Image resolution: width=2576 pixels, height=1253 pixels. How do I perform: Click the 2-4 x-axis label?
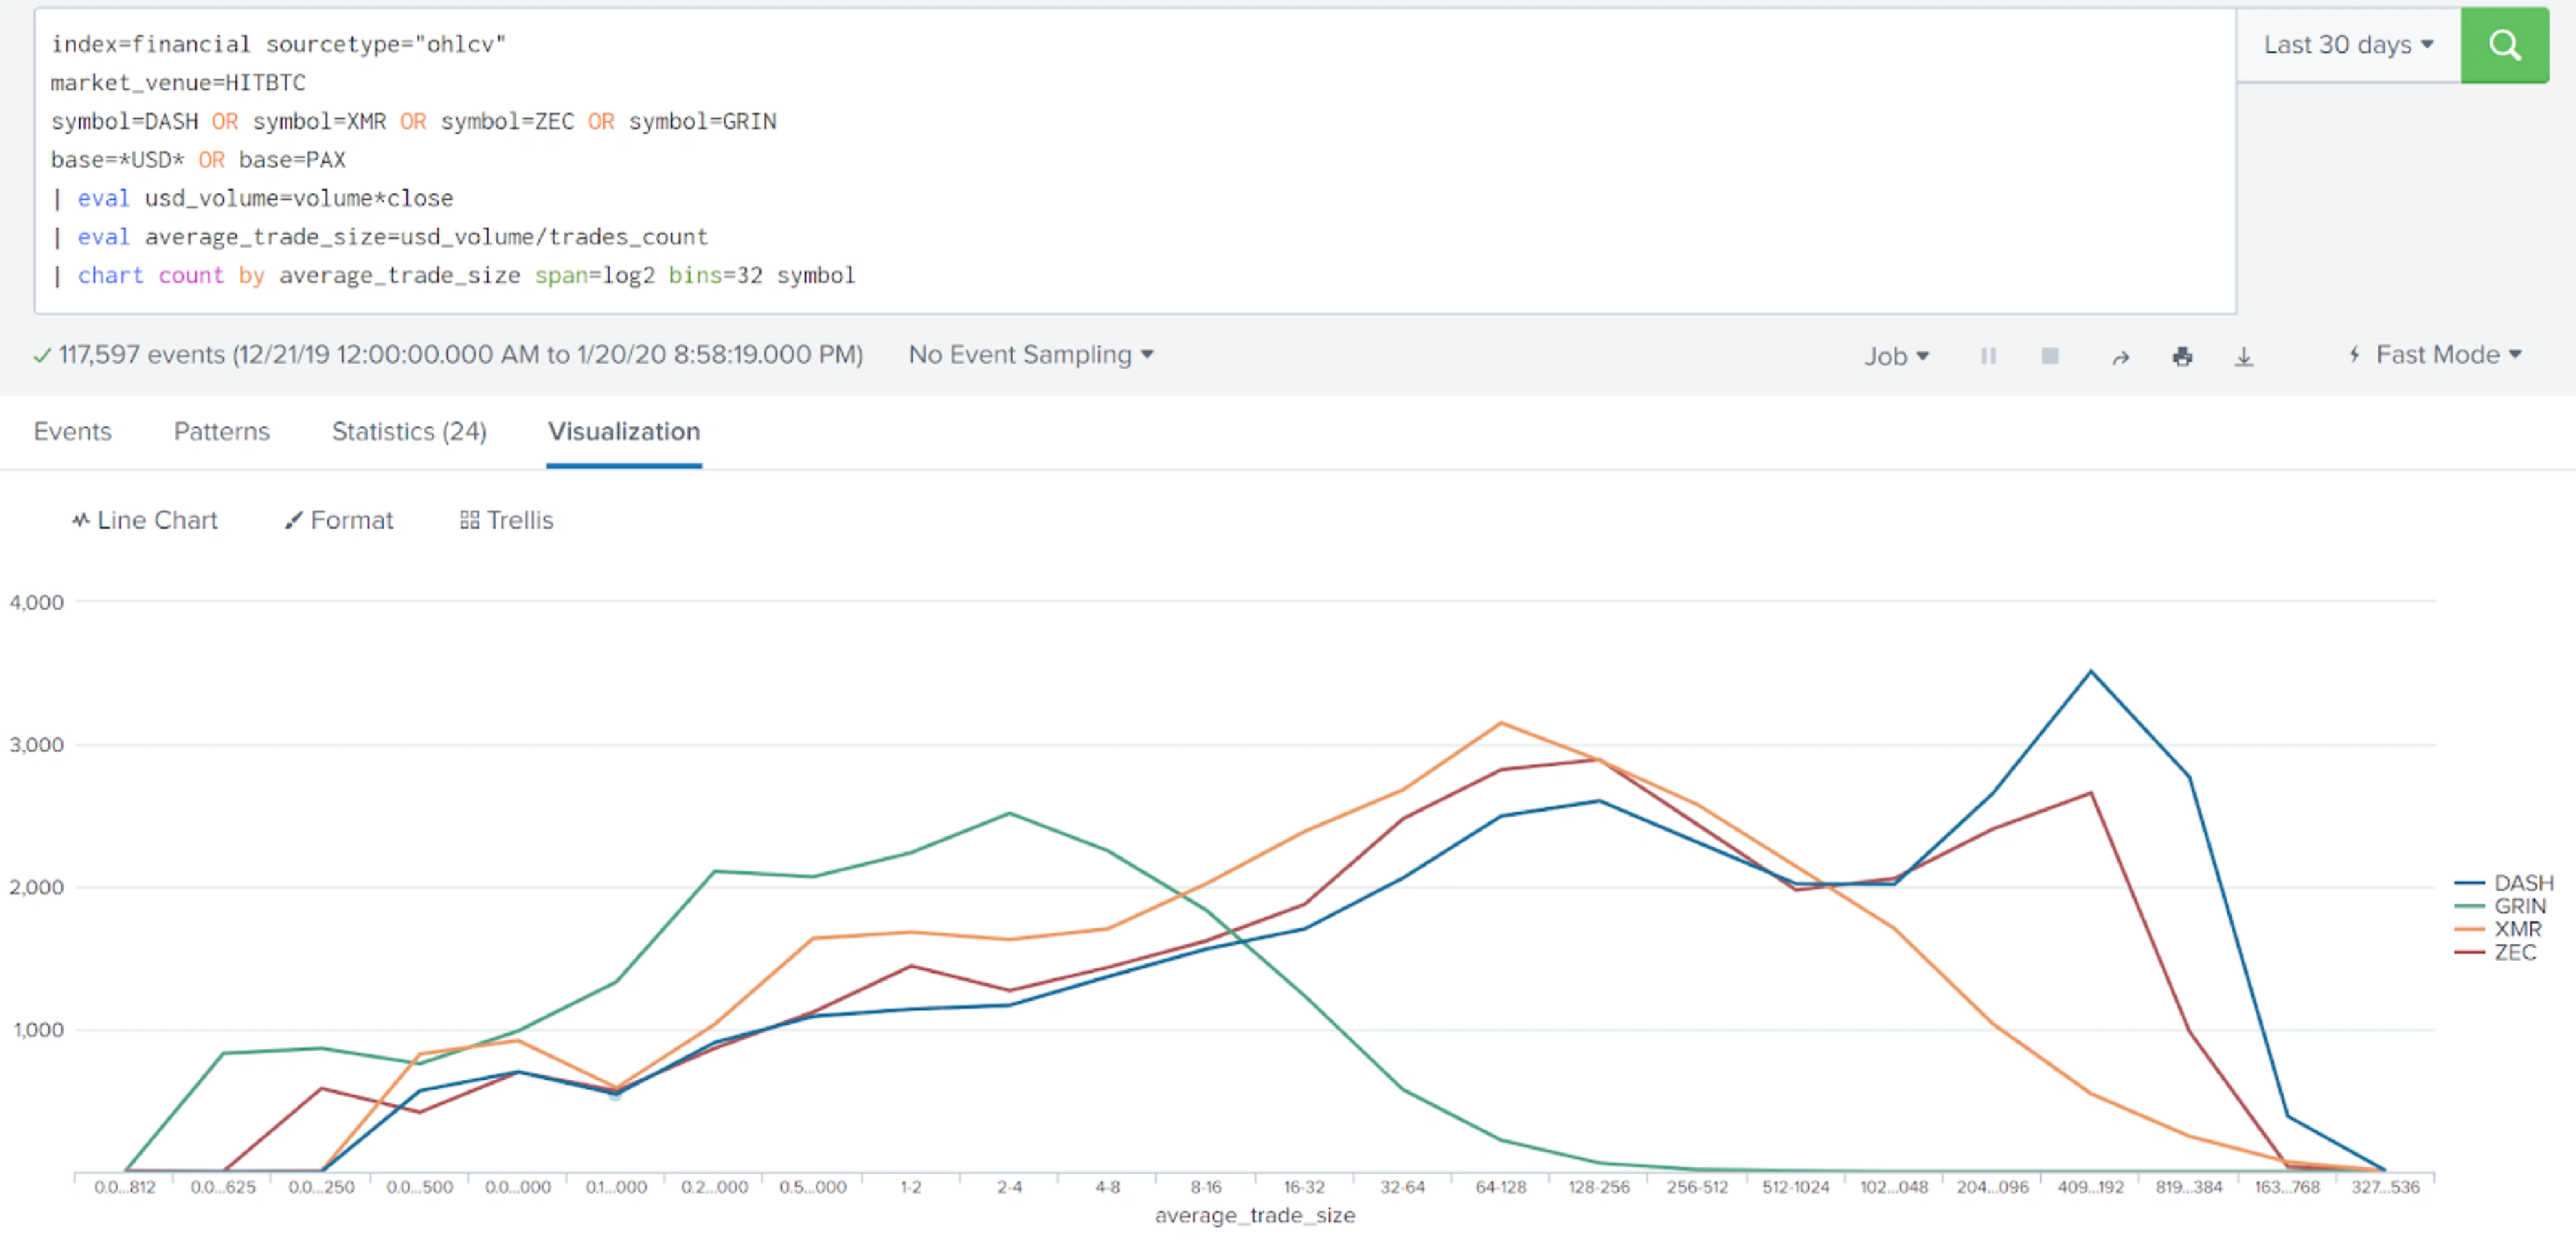(1009, 1187)
